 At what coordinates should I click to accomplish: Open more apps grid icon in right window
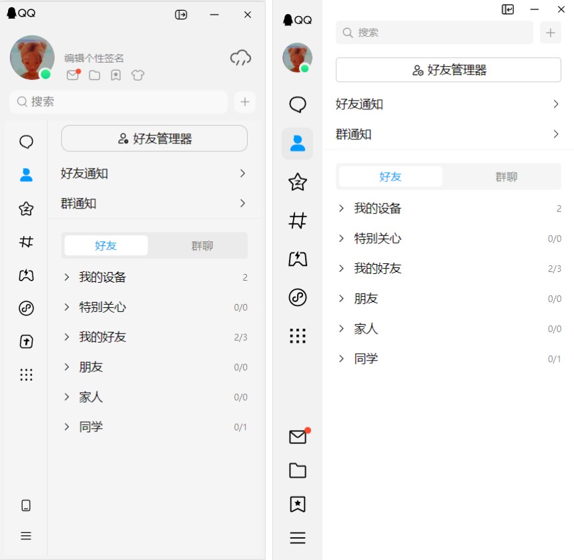click(x=298, y=335)
